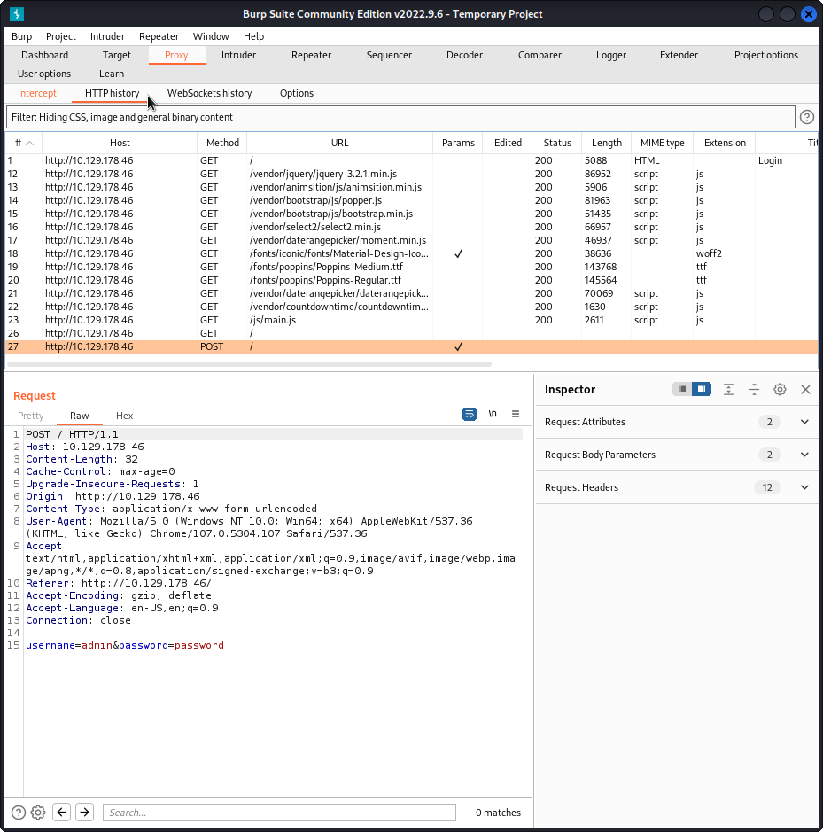This screenshot has width=823, height=832.
Task: Open the filter bar help icon
Action: pyautogui.click(x=805, y=116)
